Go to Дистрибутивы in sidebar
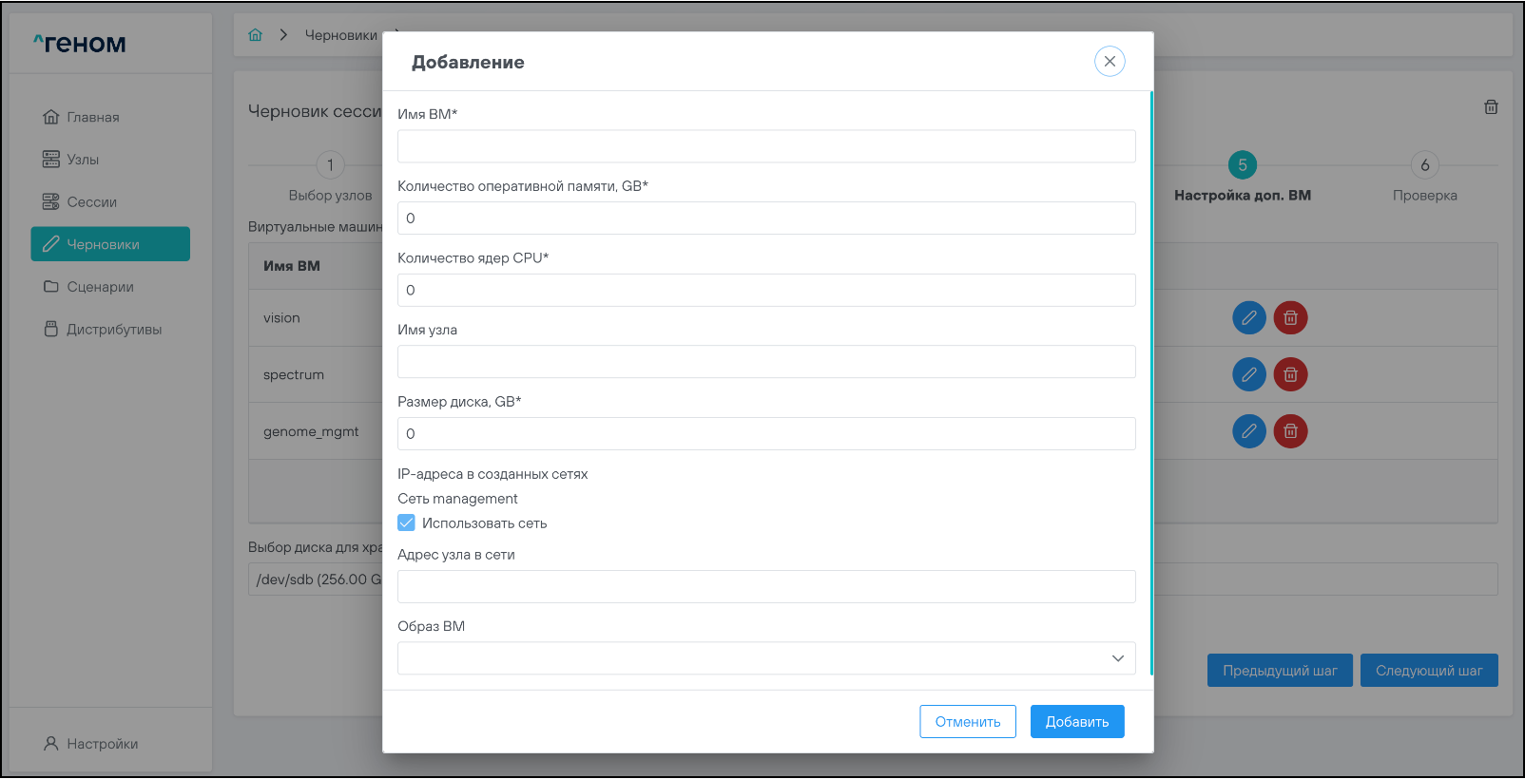The image size is (1525, 779). point(114,330)
